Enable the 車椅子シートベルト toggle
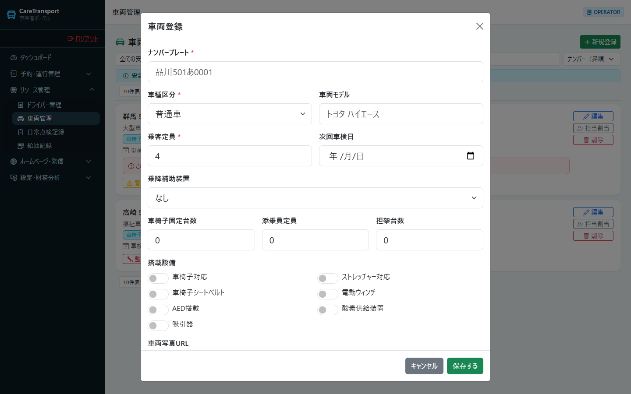This screenshot has height=394, width=631. point(158,294)
